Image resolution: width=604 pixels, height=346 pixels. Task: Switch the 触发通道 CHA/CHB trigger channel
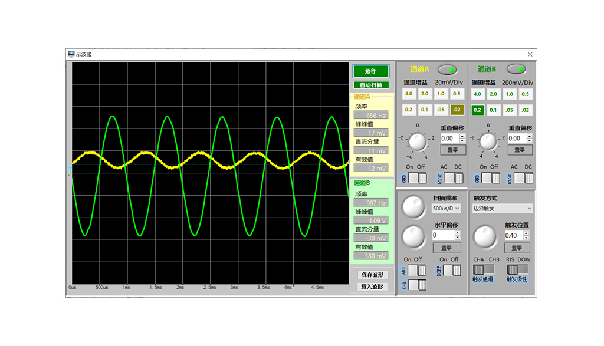[485, 269]
